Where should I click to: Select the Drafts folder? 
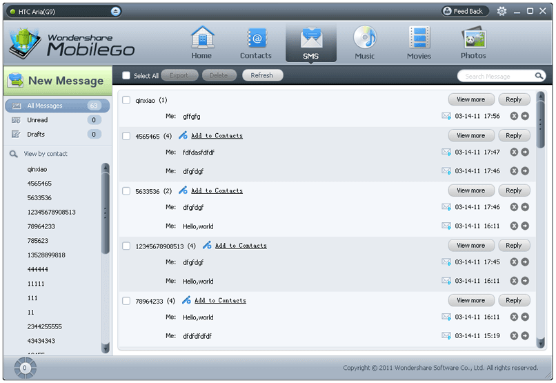[57, 134]
